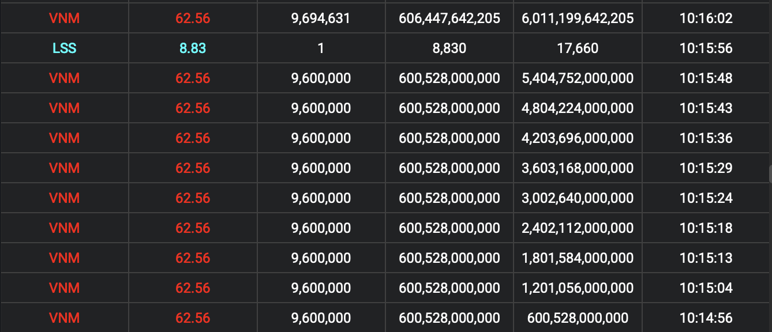Click the cumulative value 1,201,056,000,000
Screen dimensions: 772x332
(578, 288)
